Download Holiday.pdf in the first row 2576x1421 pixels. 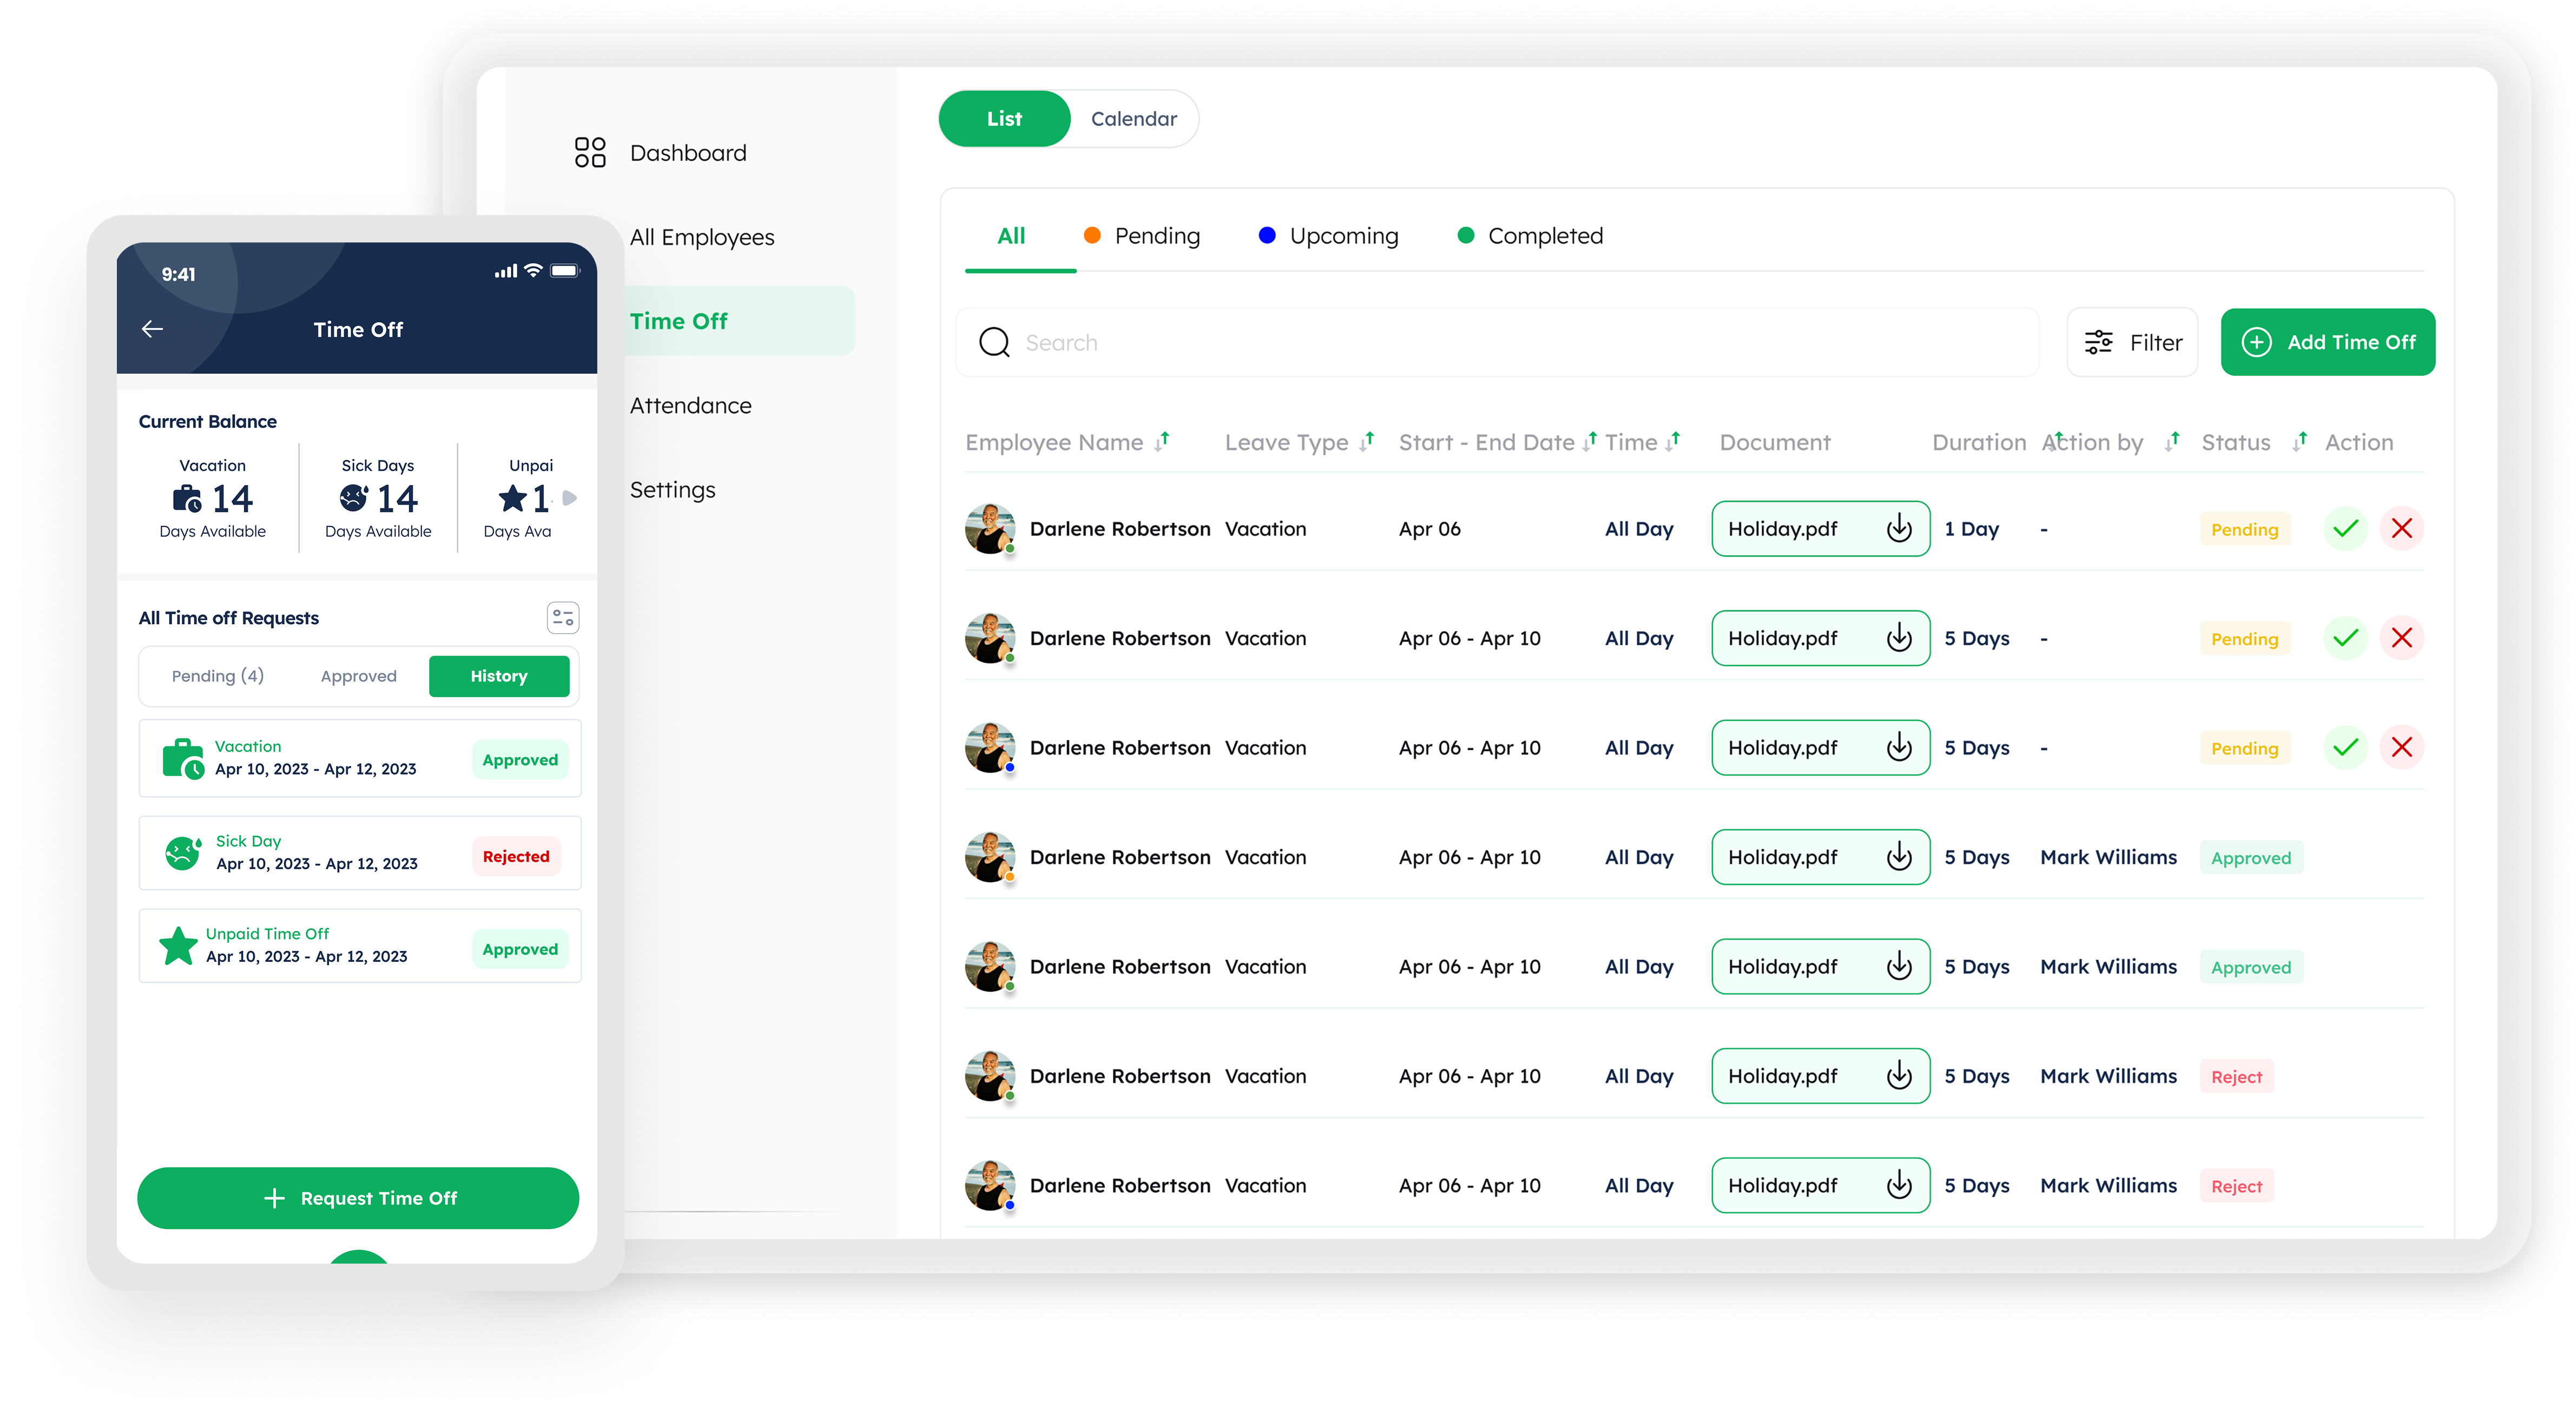(x=1898, y=529)
